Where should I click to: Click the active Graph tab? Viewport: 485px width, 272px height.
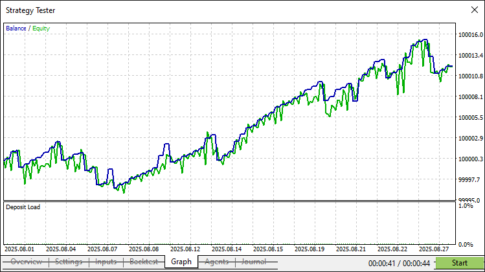[x=181, y=262]
